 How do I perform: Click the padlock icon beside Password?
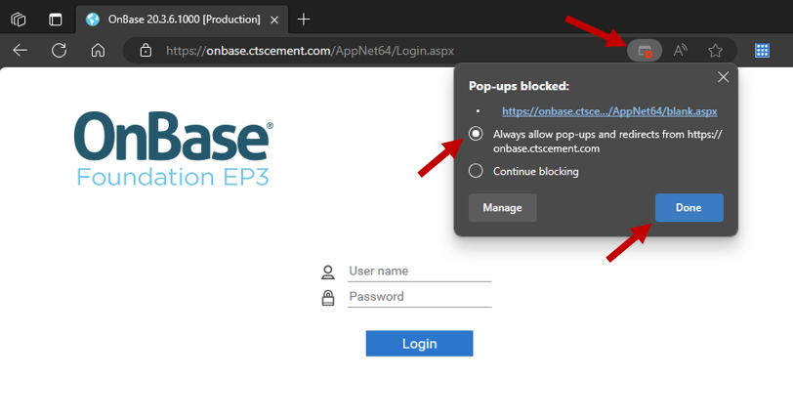click(328, 298)
